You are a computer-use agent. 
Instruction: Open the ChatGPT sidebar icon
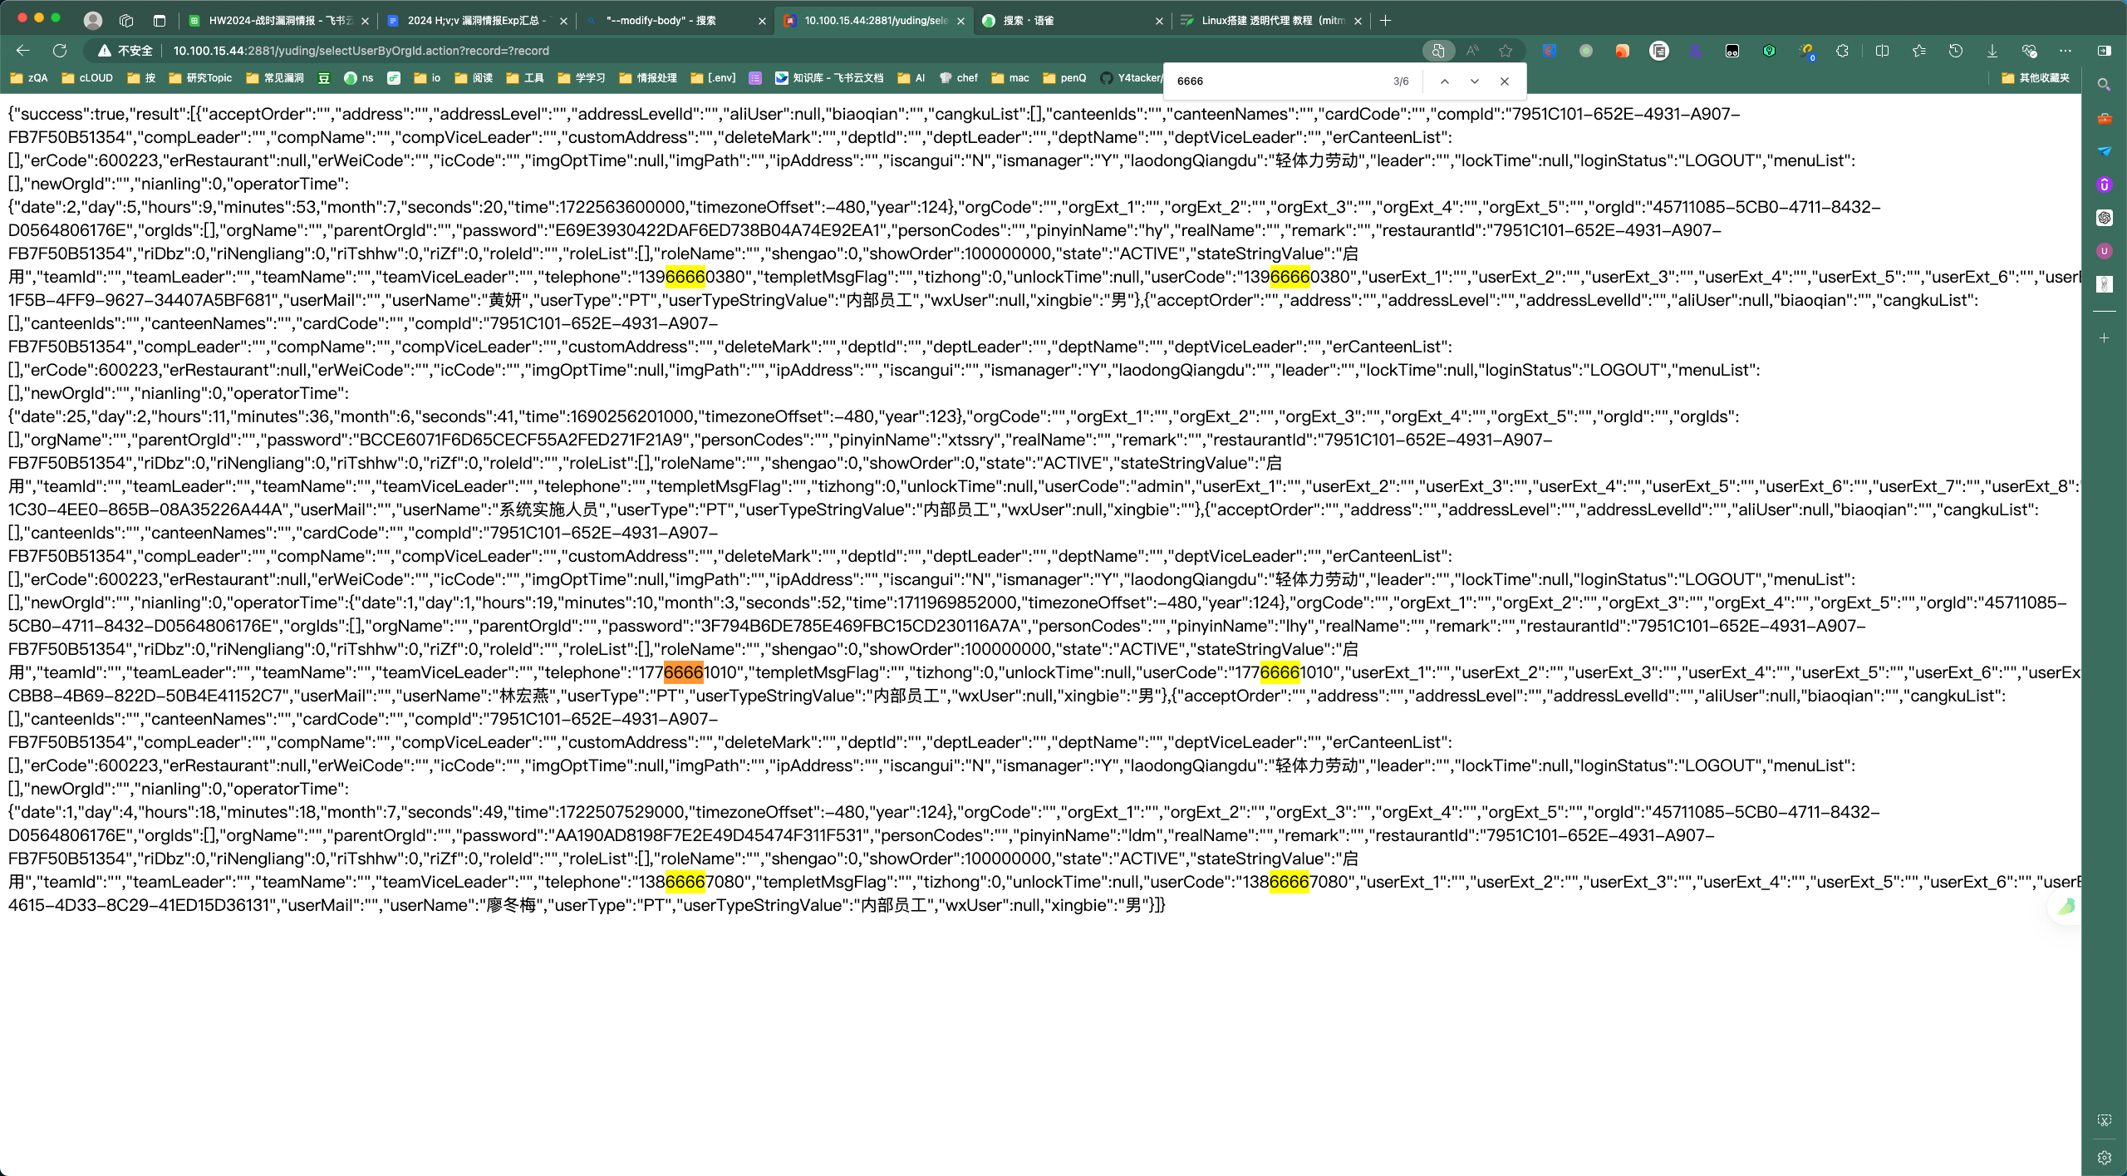coord(2105,218)
